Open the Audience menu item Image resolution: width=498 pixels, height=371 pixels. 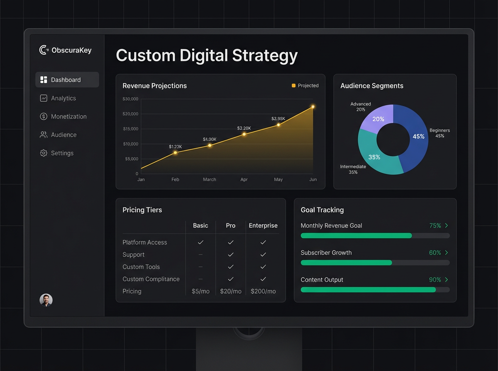coord(63,135)
